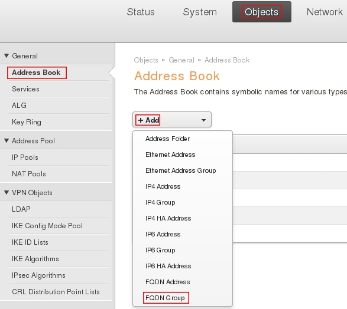Screen dimensions: 347x309
Task: Collapse the Address Pool section triangle
Action: (x=7, y=140)
